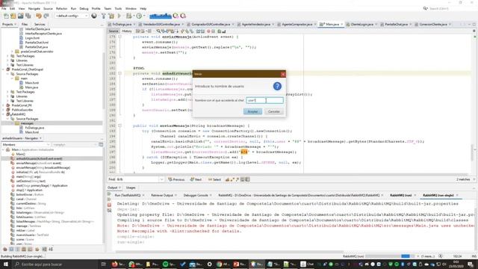Screen dimensions: 478x269
Task: Click Aceptar in the username dialog
Action: click(x=252, y=111)
